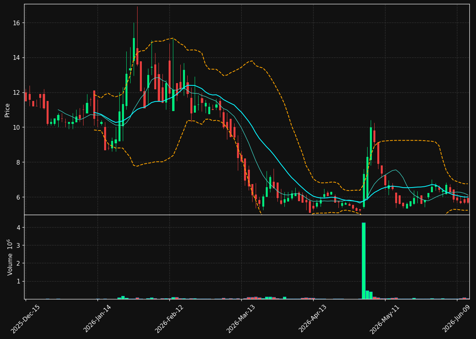Screen dimensions: 476x339
Task: Click the volume tick label 1
Action: coord(18,281)
